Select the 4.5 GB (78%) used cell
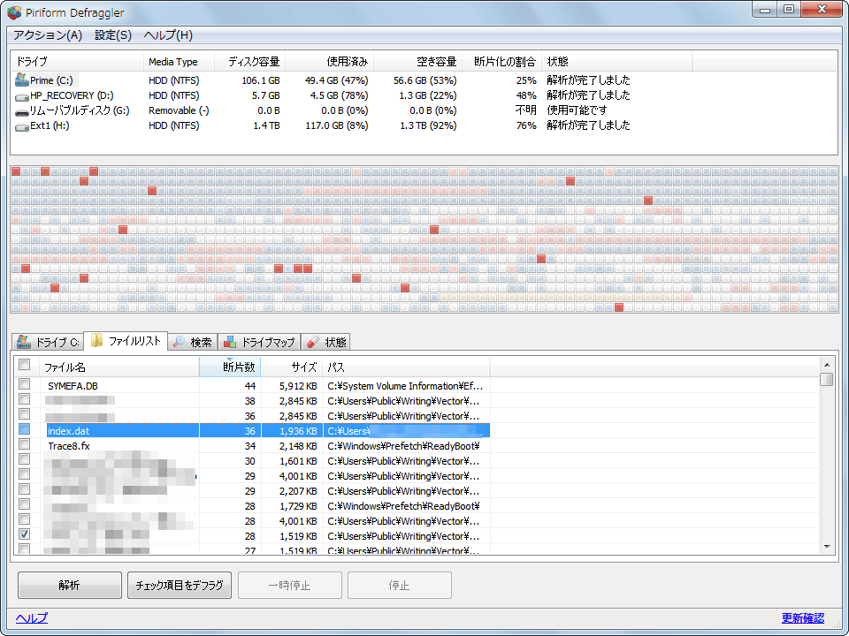The height and width of the screenshot is (636, 849). click(339, 95)
